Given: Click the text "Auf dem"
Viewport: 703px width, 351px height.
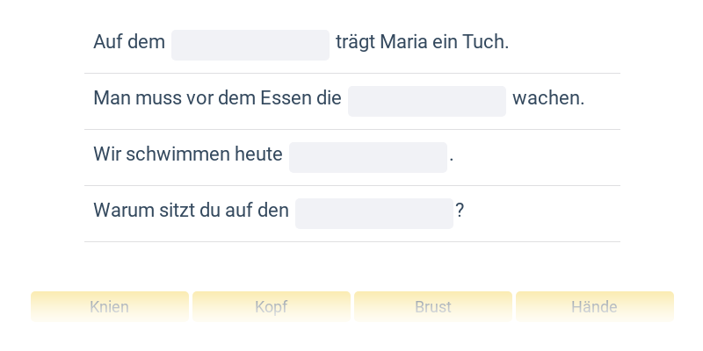Looking at the screenshot, I should (129, 42).
